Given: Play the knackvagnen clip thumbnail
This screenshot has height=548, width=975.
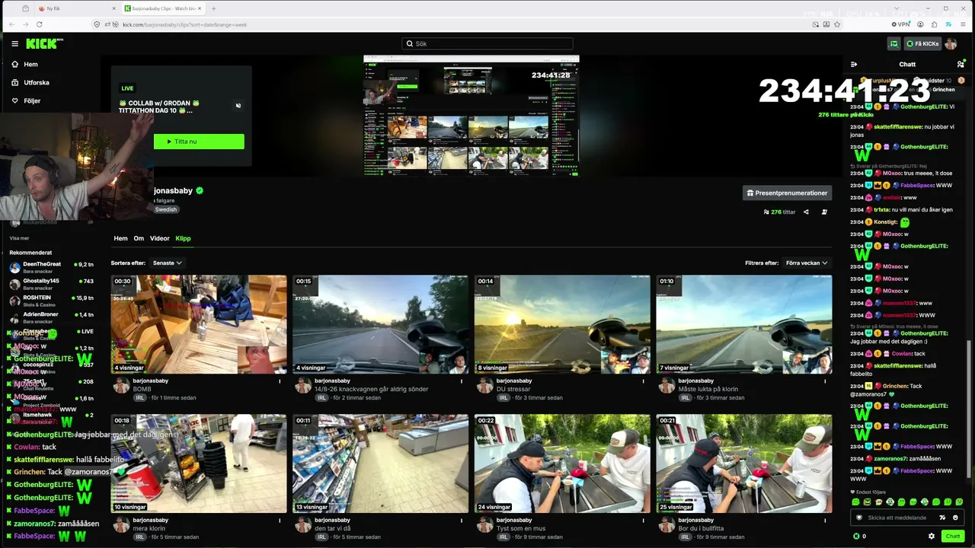Looking at the screenshot, I should point(381,324).
